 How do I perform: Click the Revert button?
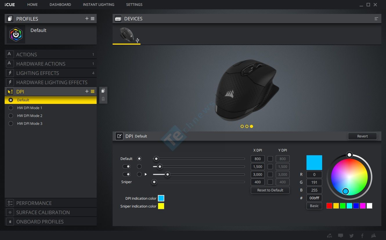pos(362,136)
